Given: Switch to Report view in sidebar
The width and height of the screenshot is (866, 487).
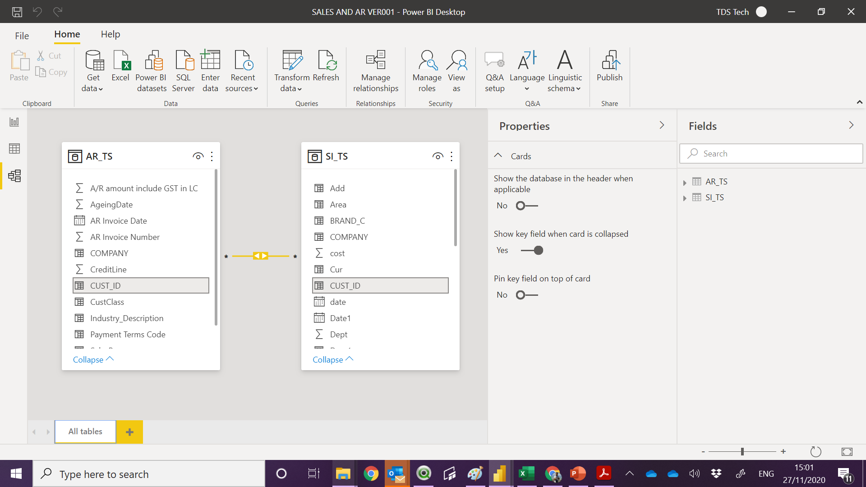Looking at the screenshot, I should pyautogui.click(x=14, y=122).
